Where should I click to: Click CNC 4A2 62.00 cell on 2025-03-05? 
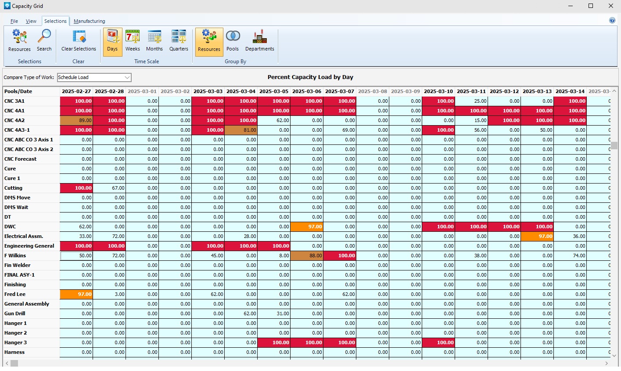(274, 120)
